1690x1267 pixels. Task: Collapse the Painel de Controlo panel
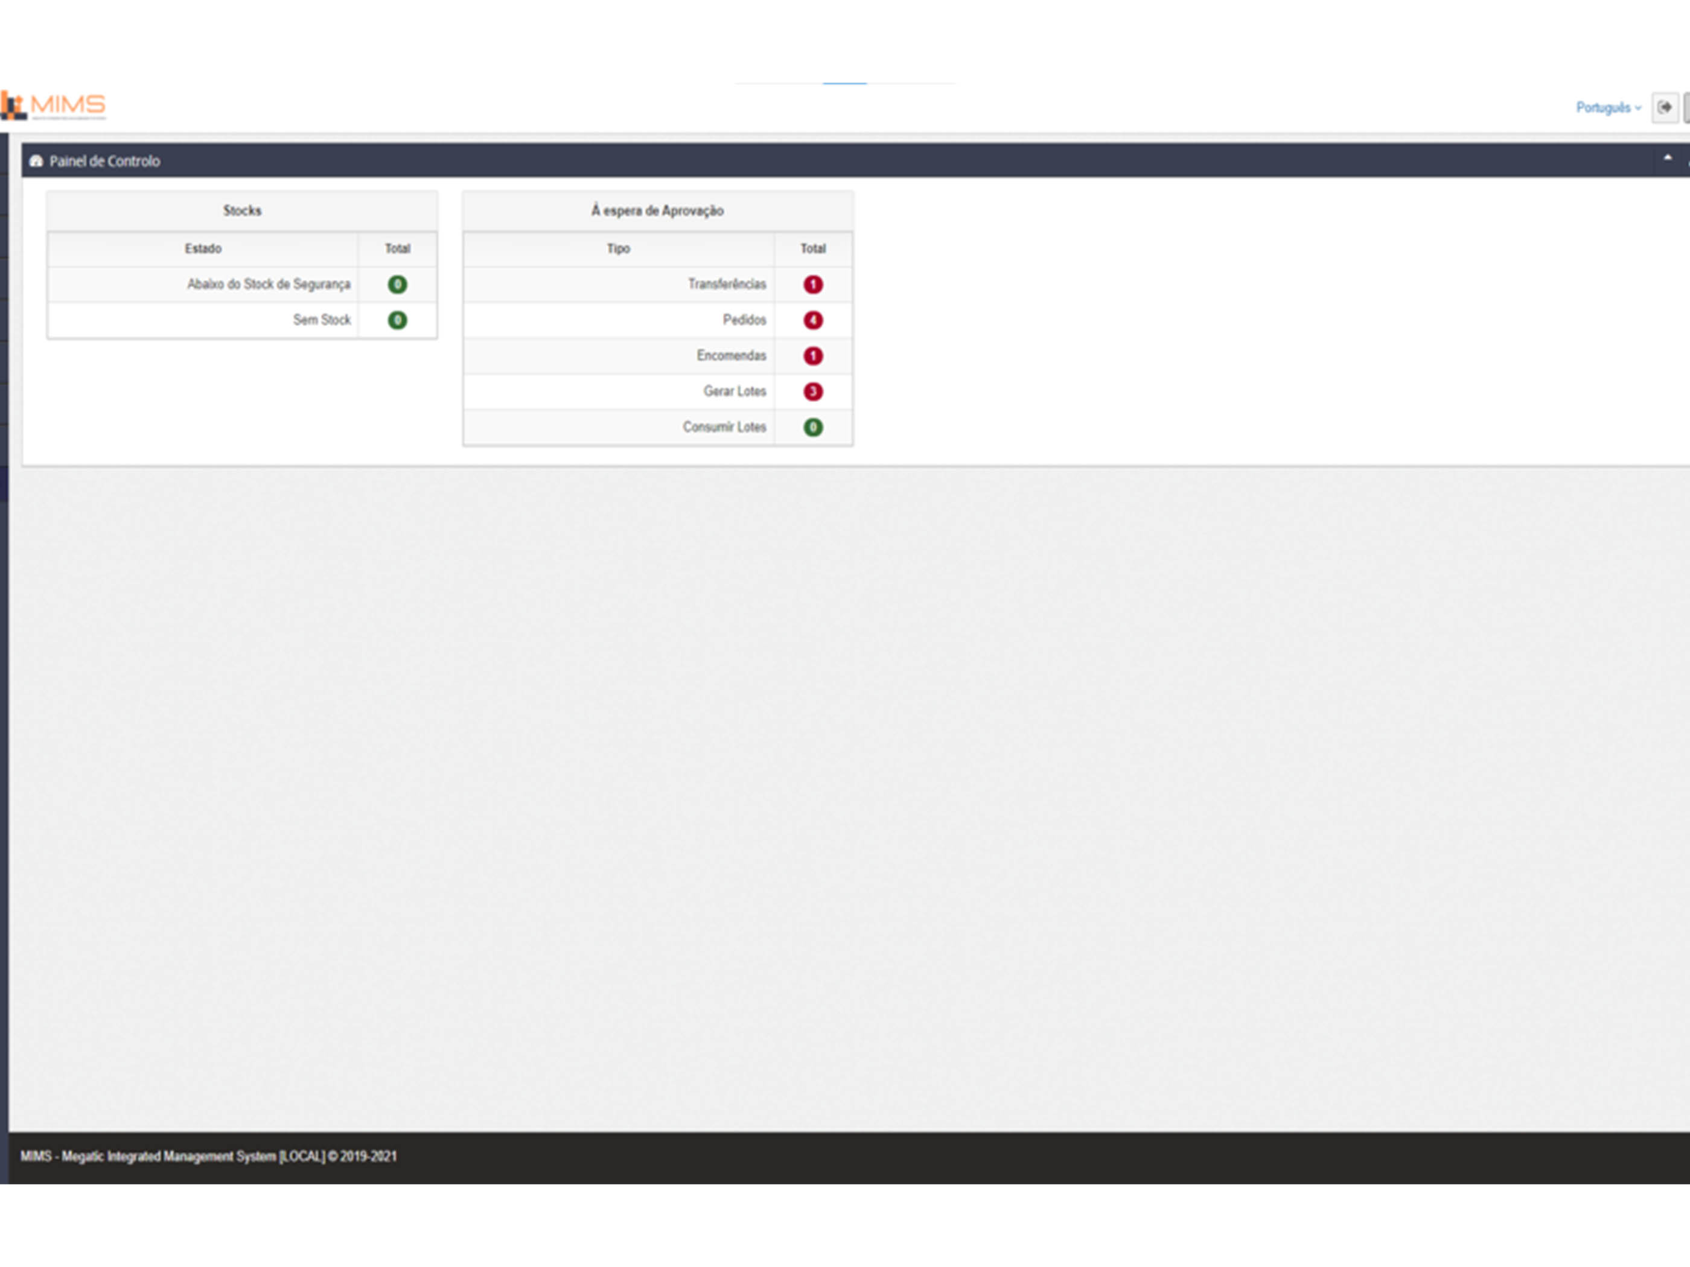point(1666,158)
